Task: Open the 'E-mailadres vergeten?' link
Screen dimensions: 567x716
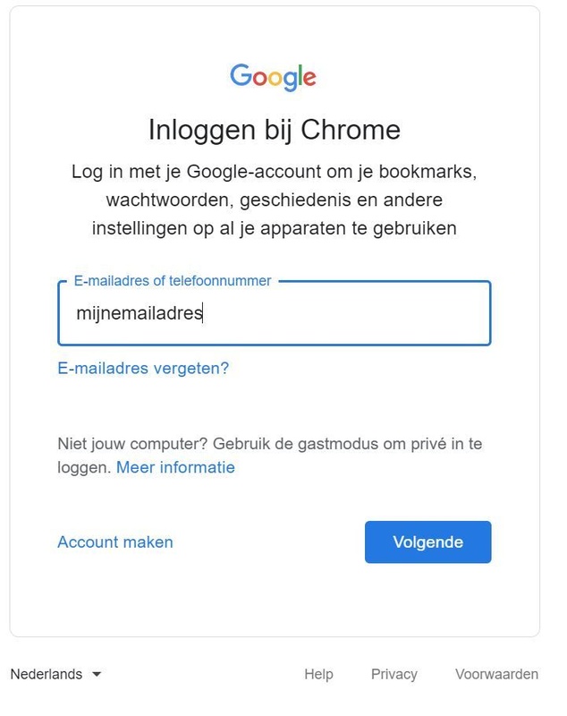Action: 143,368
